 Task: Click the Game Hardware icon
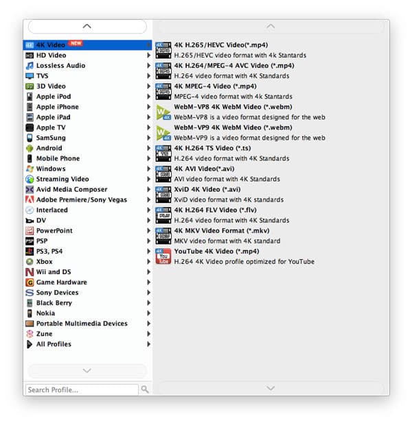[x=30, y=282]
